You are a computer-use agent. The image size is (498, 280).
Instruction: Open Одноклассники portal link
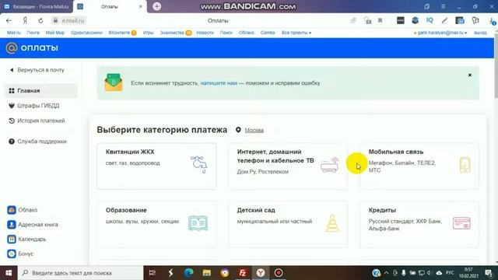coord(86,33)
